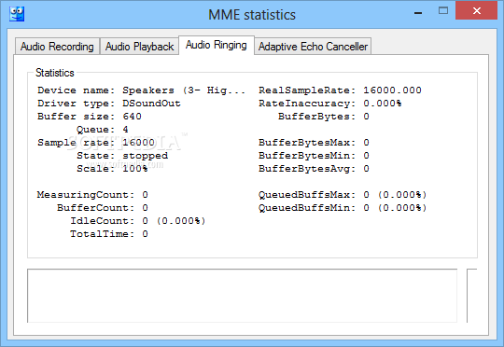The width and height of the screenshot is (504, 347).
Task: Click the Scale value 100%
Action: [135, 169]
